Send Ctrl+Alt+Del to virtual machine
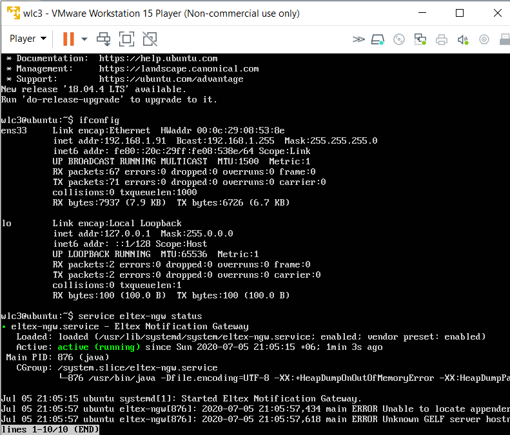Image resolution: width=510 pixels, height=435 pixels. [x=103, y=39]
